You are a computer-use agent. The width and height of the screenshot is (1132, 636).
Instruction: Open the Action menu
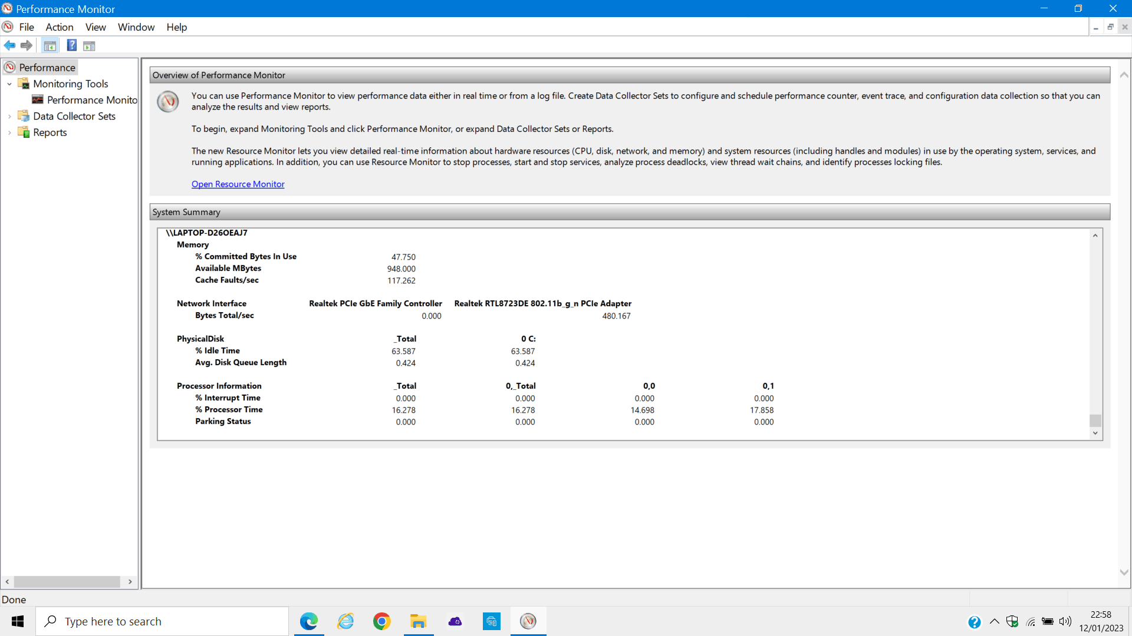(x=60, y=27)
